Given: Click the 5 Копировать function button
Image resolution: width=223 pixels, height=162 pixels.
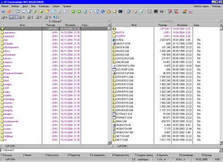Looking at the screenshot, I should coord(97,155).
